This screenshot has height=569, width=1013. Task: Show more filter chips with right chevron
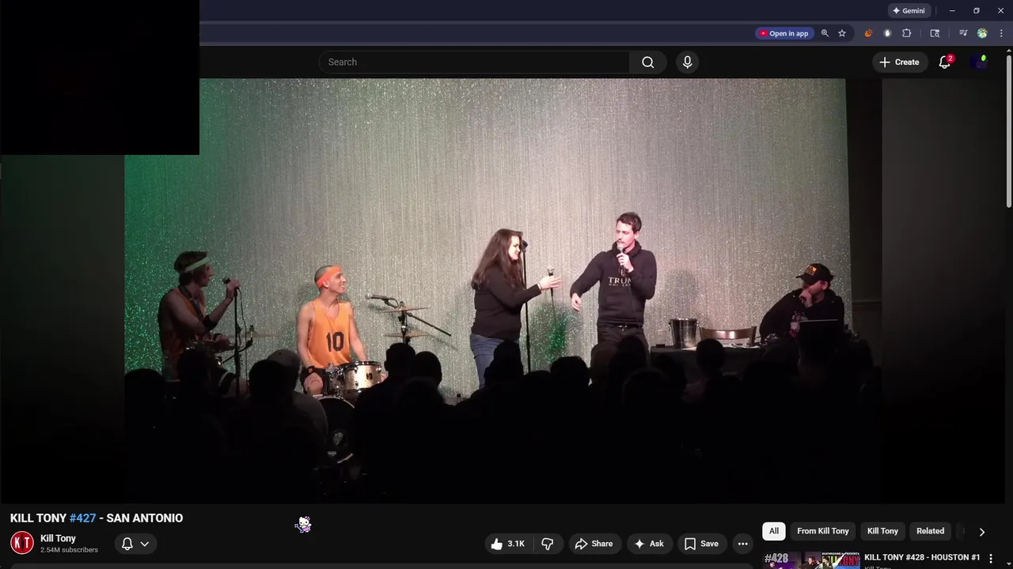coord(981,532)
